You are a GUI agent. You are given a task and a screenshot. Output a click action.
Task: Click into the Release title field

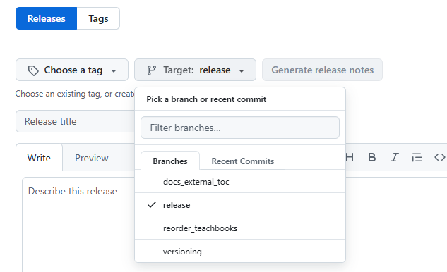click(x=76, y=121)
